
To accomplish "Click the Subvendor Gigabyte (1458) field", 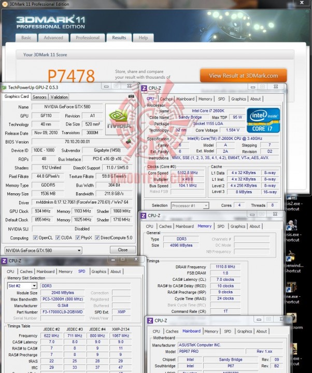I will tap(107, 150).
